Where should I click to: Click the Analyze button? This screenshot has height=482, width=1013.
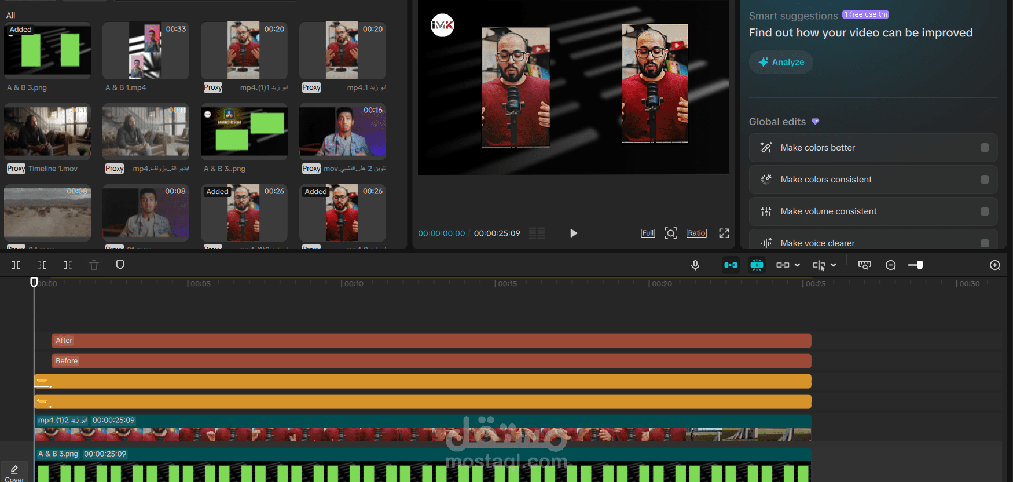781,62
